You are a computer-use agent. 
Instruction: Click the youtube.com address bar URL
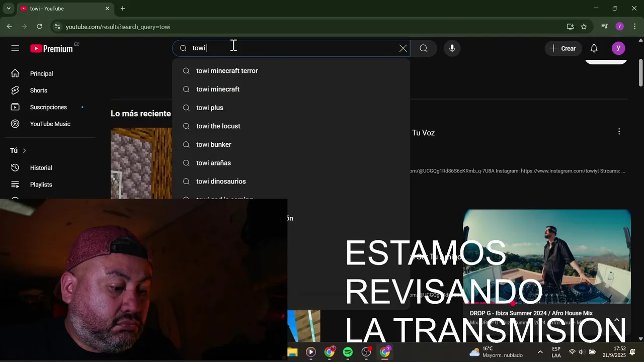(x=118, y=27)
